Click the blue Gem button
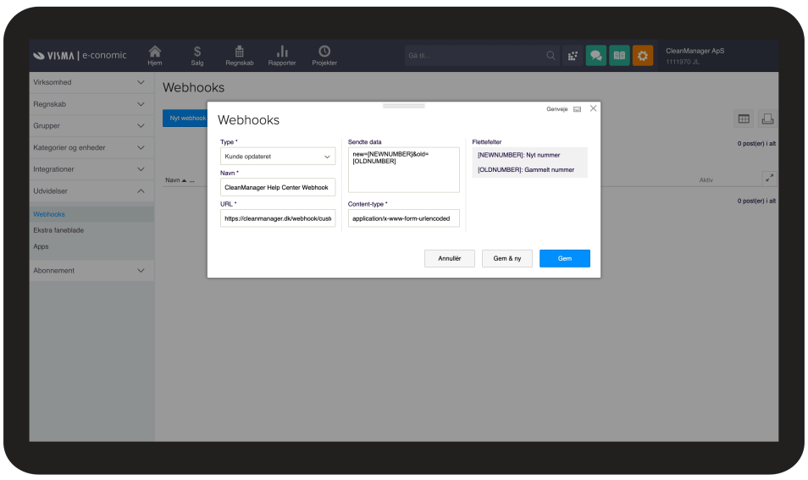Image resolution: width=808 pixels, height=480 pixels. pyautogui.click(x=564, y=258)
